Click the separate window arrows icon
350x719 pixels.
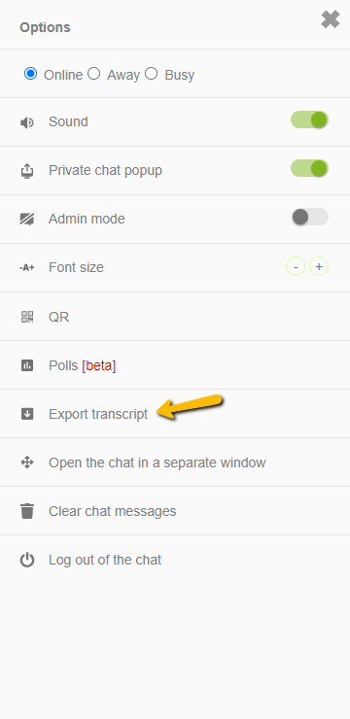27,462
